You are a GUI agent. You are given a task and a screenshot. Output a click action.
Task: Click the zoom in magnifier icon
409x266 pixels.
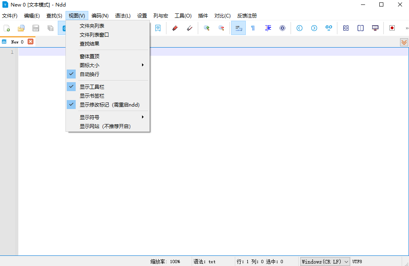coord(207,28)
